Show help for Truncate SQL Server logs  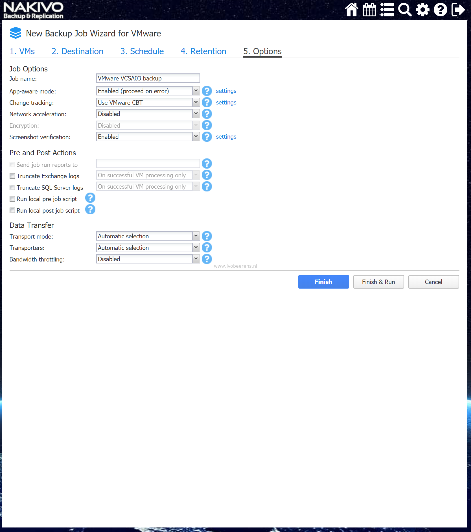tap(207, 186)
